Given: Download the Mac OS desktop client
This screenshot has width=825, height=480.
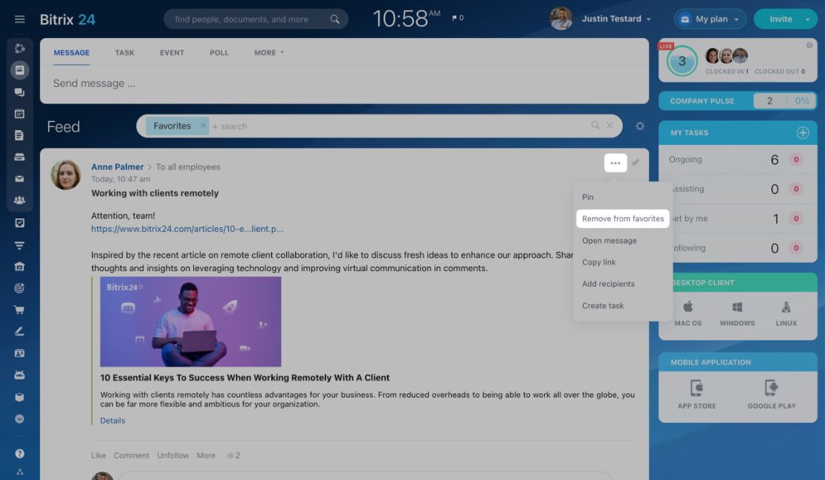Looking at the screenshot, I should pos(687,314).
